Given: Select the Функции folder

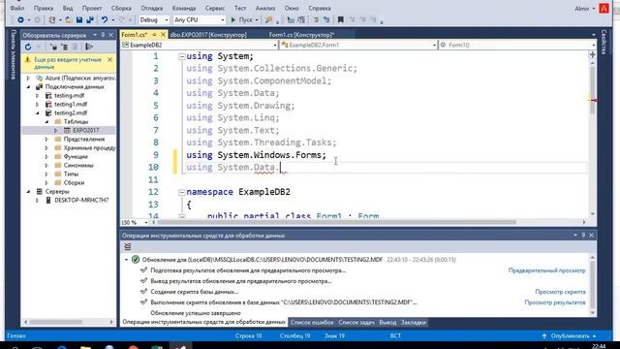Looking at the screenshot, I should click(x=76, y=156).
